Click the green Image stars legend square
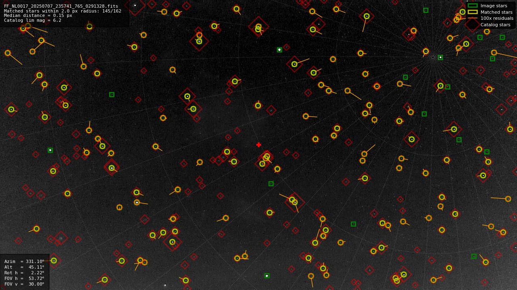Image resolution: width=517 pixels, height=290 pixels. tap(472, 6)
